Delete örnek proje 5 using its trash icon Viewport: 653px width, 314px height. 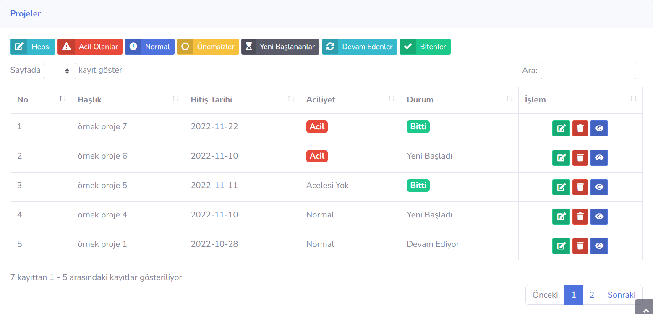(x=580, y=187)
